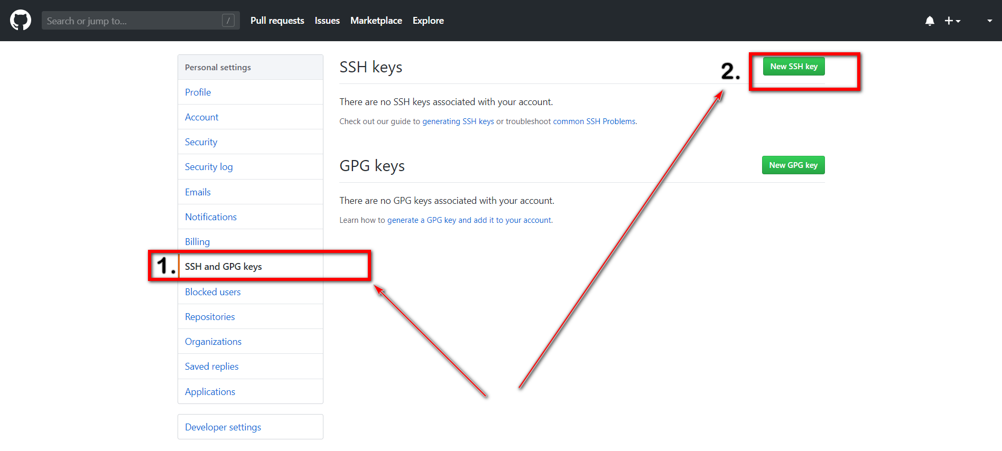Open the notifications bell

[x=930, y=21]
